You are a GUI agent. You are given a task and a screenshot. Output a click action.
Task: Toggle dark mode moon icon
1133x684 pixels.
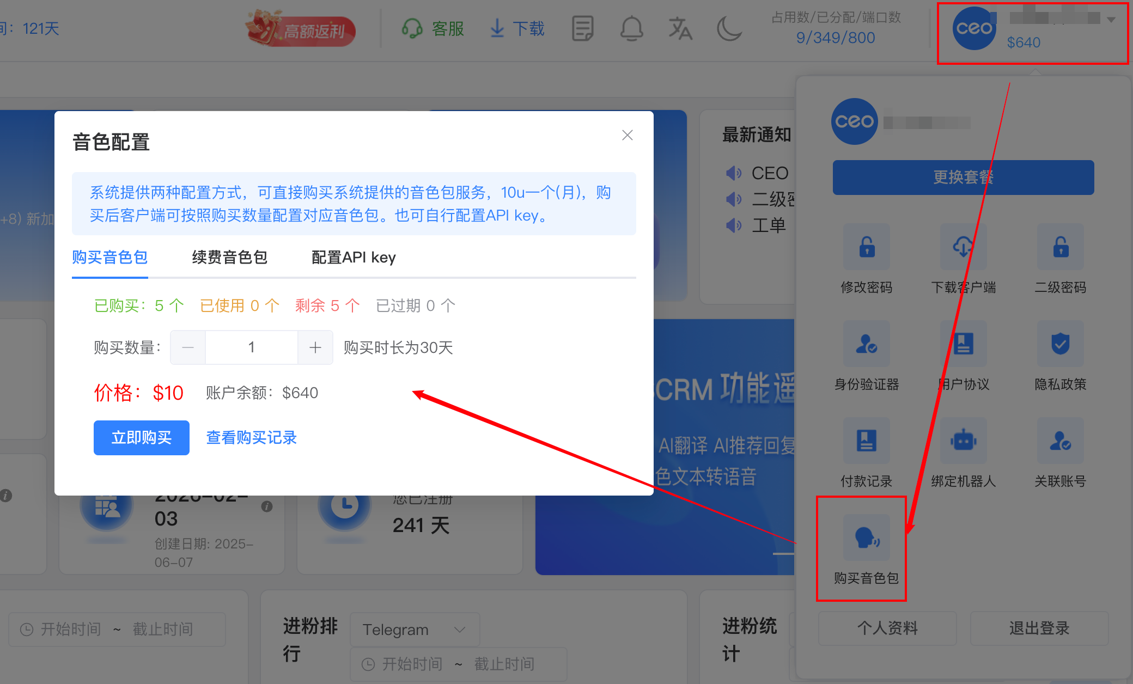coord(729,28)
